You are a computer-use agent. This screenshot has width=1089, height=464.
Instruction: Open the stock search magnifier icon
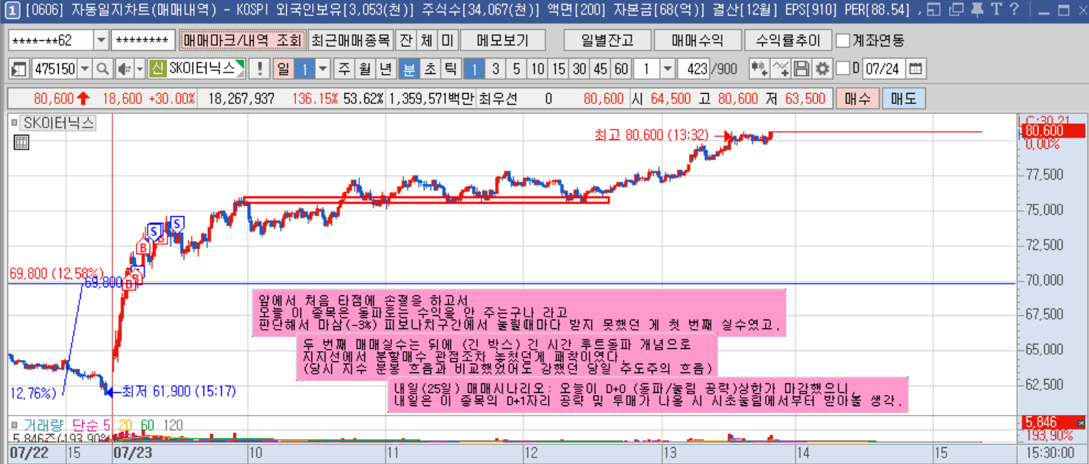102,69
